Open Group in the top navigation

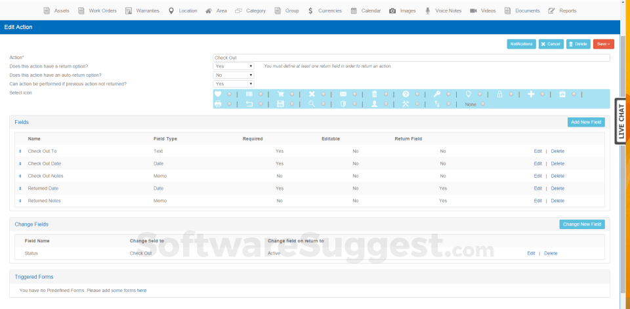(x=287, y=11)
